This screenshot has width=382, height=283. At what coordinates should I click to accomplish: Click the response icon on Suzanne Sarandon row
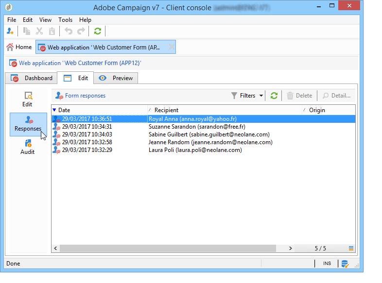[57, 127]
